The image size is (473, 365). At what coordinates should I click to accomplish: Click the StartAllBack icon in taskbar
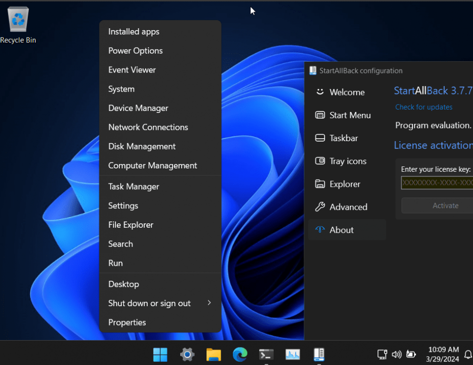[x=319, y=354]
